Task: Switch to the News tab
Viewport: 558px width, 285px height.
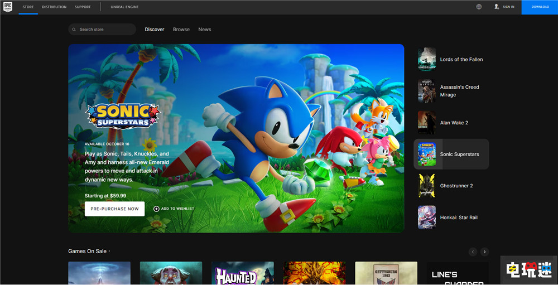Action: point(205,30)
